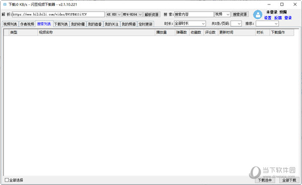Click the 下载选中 button
Image resolution: width=302 pixels, height=185 pixels.
point(265,180)
